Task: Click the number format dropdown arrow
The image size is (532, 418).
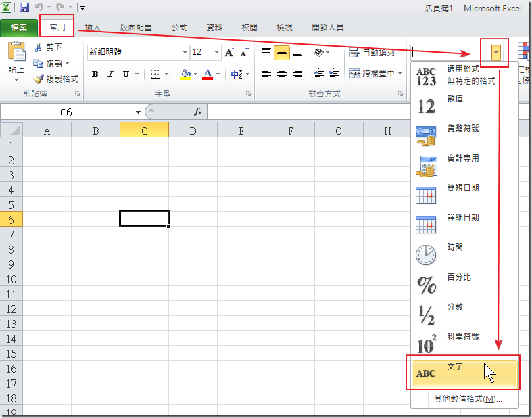Action: 495,52
